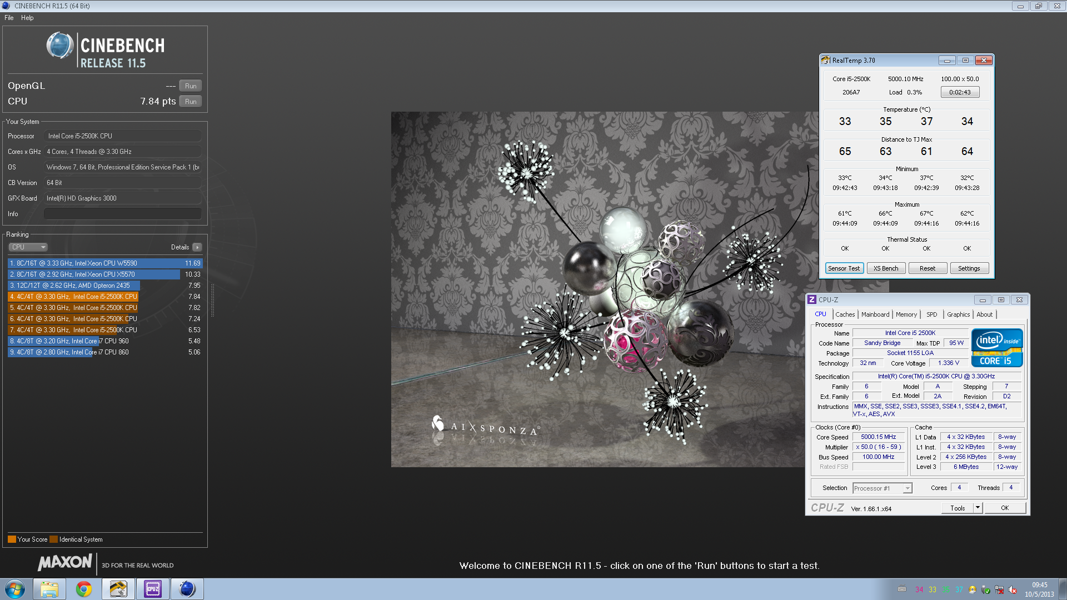Minimize the RealTemp window
Image resolution: width=1067 pixels, height=600 pixels.
pyautogui.click(x=947, y=60)
